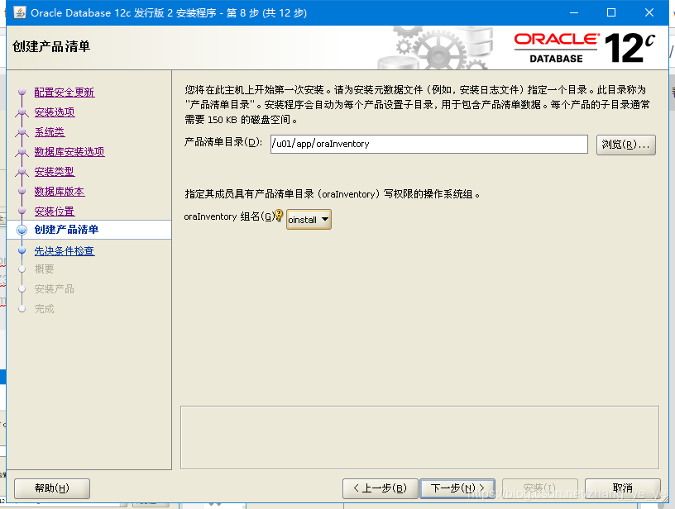Open the 系统类 step link
The width and height of the screenshot is (675, 509).
(50, 132)
